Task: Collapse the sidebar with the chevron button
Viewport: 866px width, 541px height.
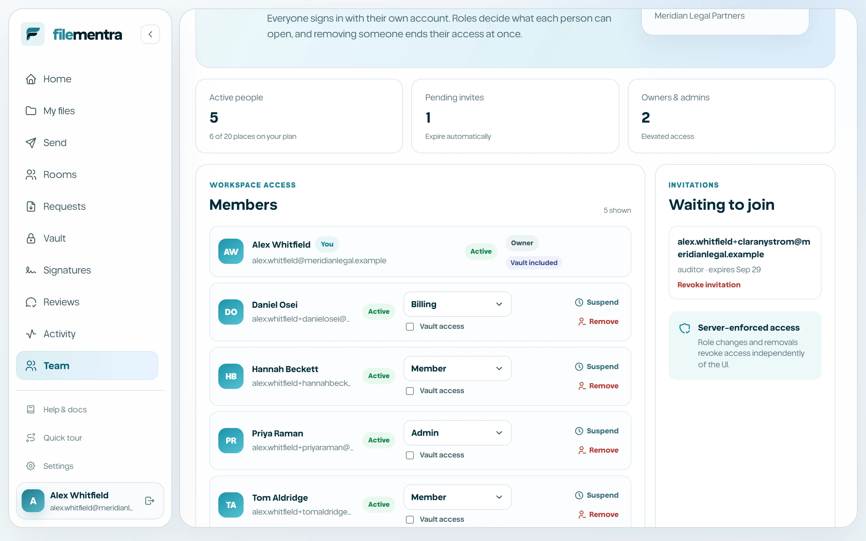Action: (150, 34)
